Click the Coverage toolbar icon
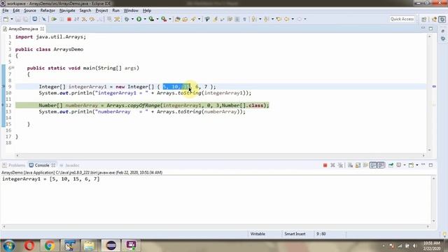This screenshot has height=252, width=448. click(151, 19)
